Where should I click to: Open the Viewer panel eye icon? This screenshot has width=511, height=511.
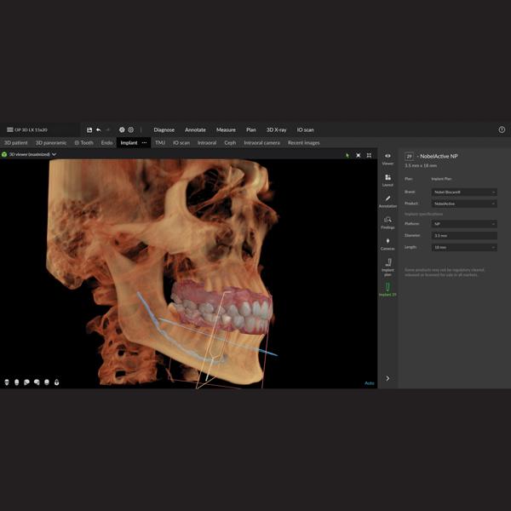point(388,158)
